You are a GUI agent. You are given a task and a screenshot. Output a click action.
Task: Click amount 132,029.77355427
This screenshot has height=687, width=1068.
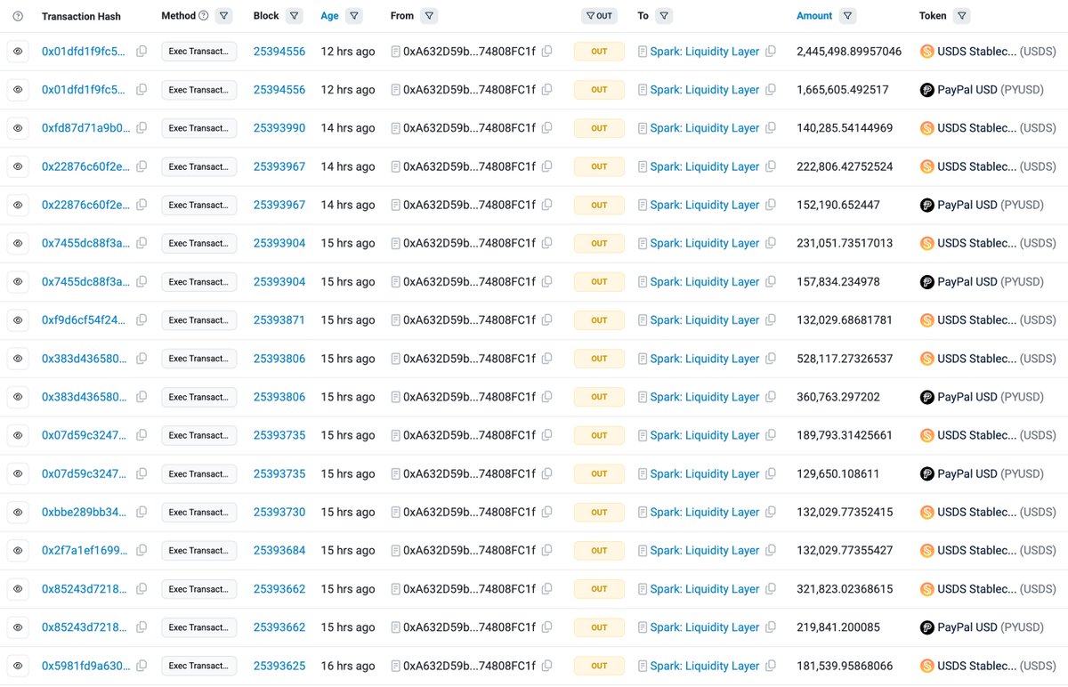[x=845, y=551]
